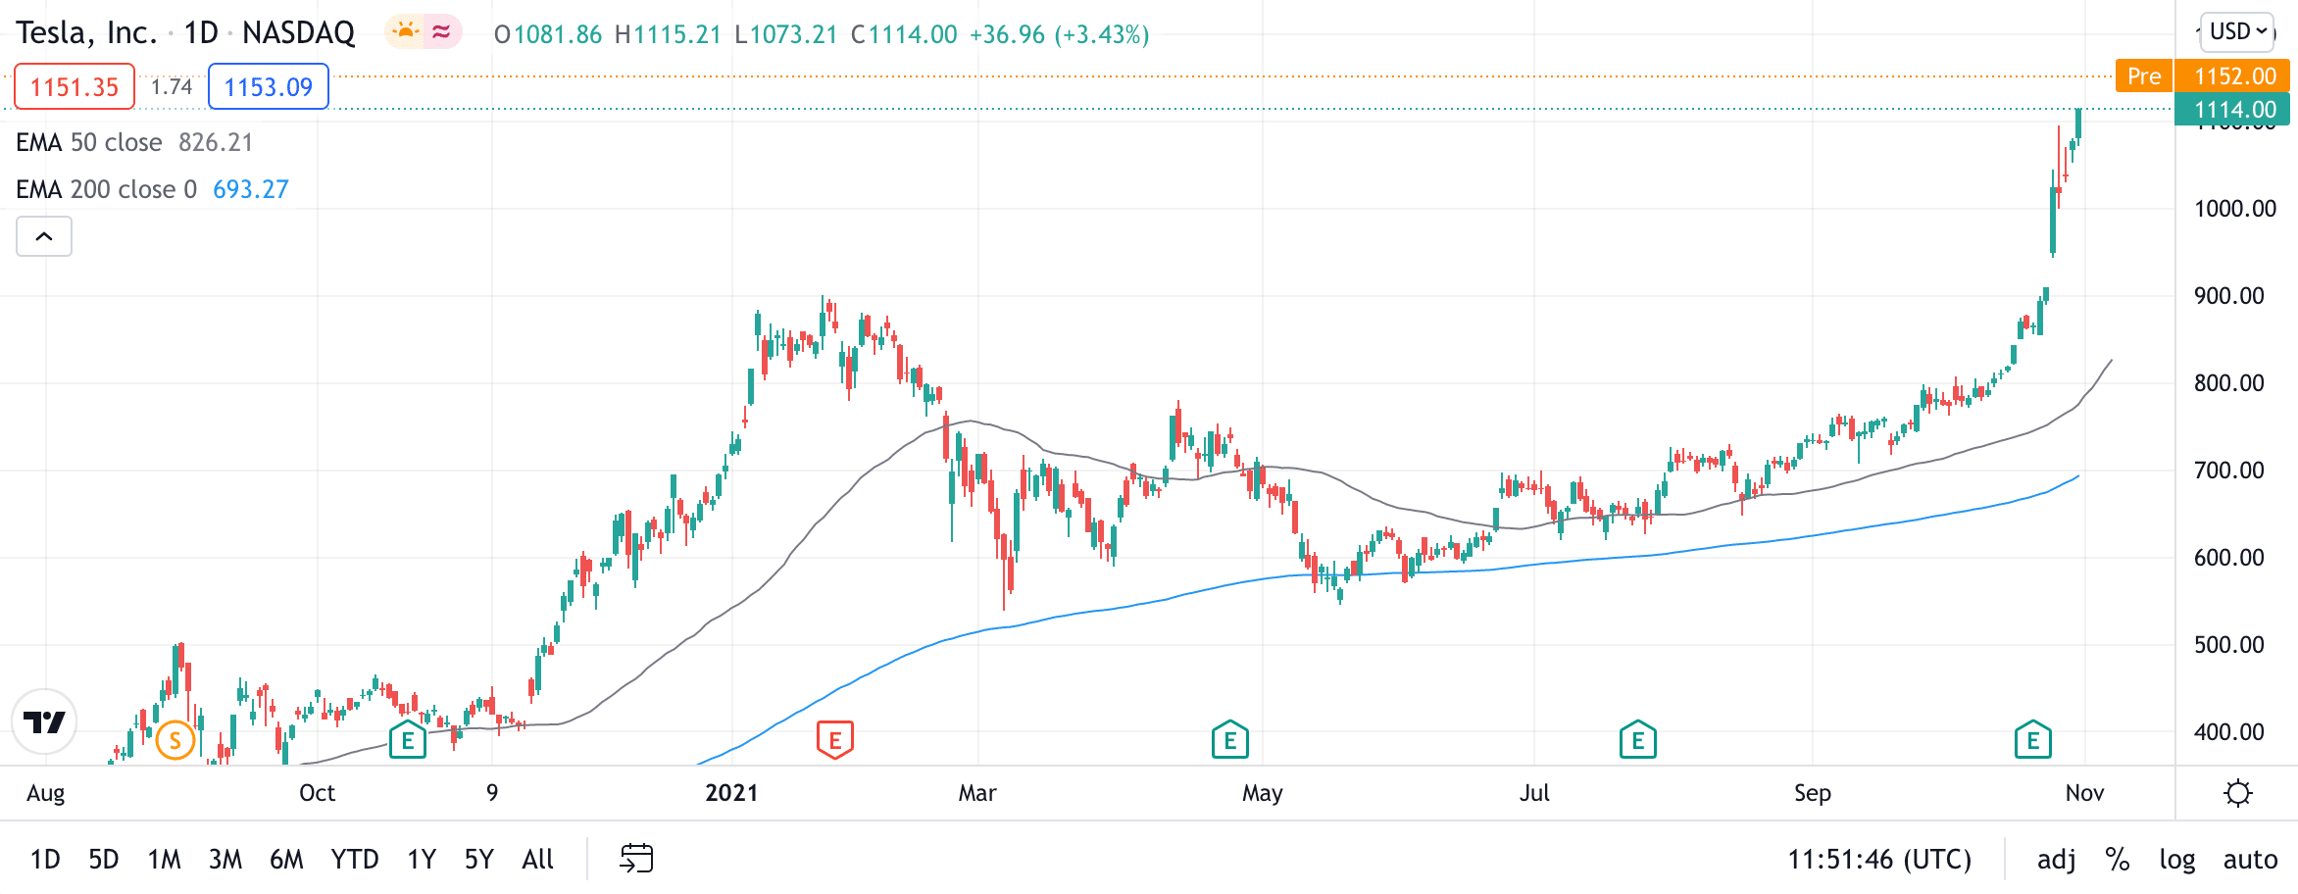
Task: Collapse the indicator legend with chevron
Action: click(x=44, y=236)
